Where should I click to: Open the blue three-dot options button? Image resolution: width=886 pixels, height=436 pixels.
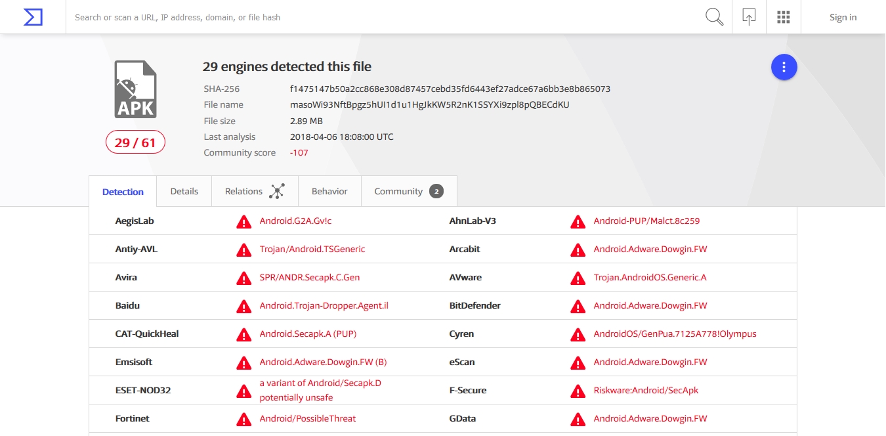[784, 67]
